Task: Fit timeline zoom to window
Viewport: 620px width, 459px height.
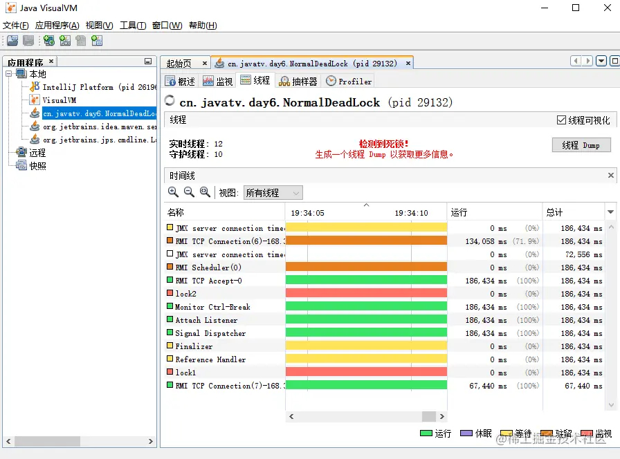Action: click(205, 192)
